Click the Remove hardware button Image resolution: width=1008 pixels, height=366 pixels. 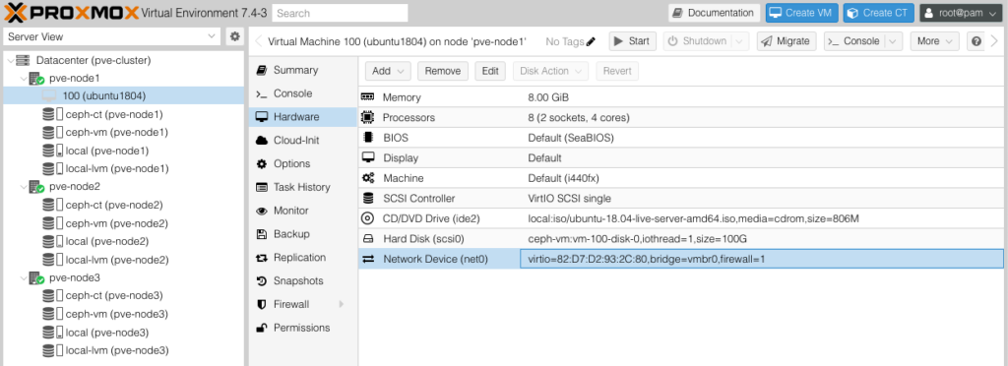point(443,71)
